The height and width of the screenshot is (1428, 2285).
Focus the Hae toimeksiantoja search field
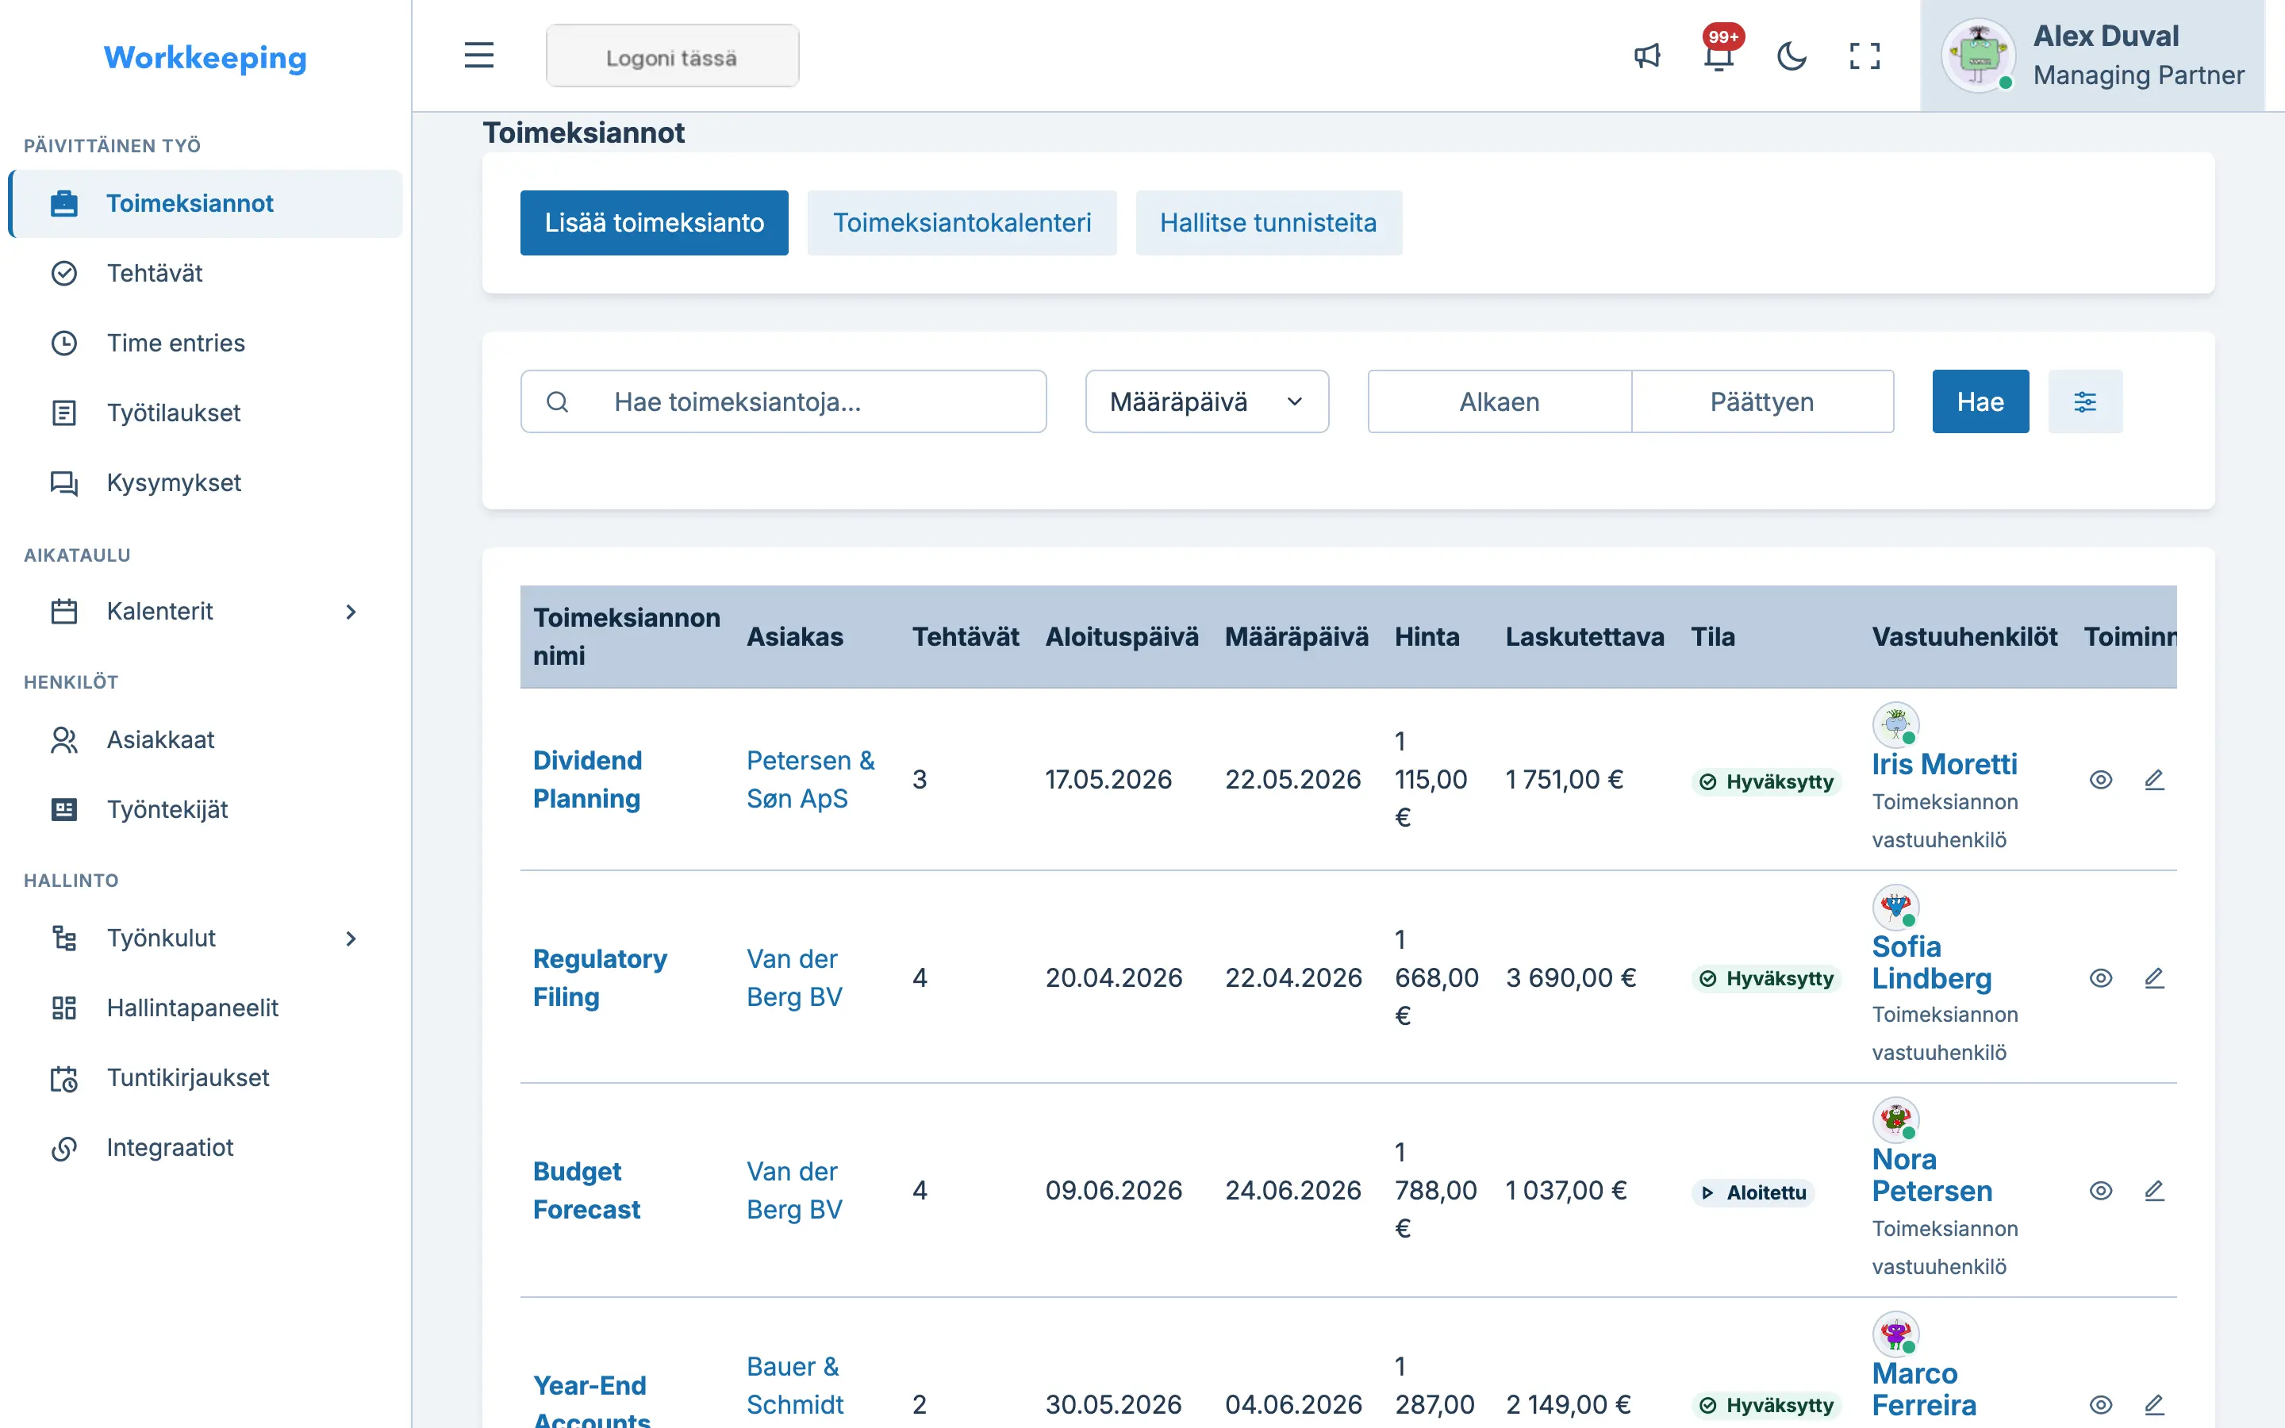783,401
